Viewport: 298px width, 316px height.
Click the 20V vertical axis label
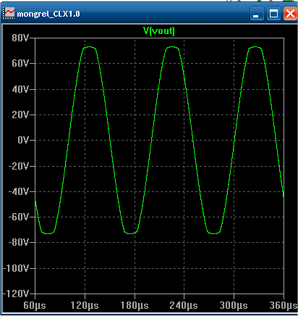(20, 115)
